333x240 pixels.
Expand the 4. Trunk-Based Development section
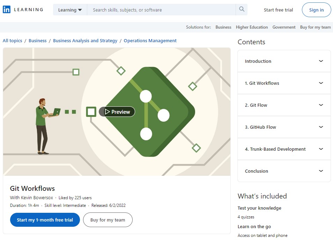click(x=284, y=149)
